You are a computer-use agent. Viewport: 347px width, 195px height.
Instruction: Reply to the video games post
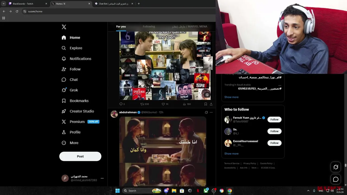[x=122, y=104]
